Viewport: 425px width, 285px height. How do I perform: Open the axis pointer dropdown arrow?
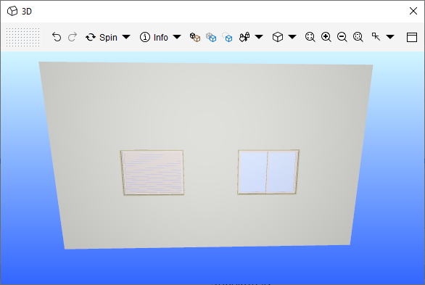click(390, 37)
